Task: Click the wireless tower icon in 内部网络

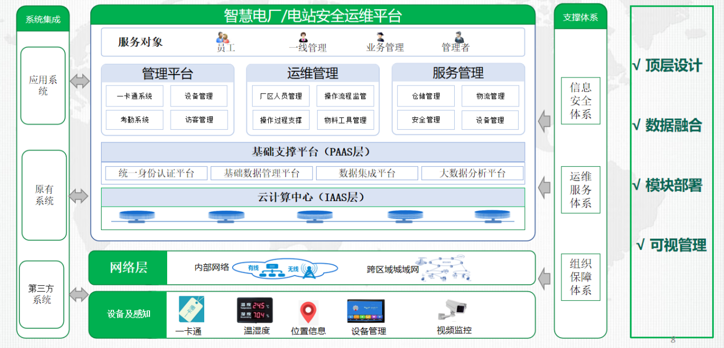Action: [x=309, y=270]
